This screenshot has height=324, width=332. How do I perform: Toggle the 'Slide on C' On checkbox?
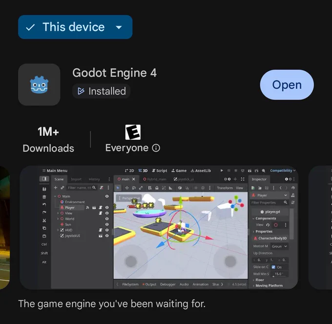point(273,267)
